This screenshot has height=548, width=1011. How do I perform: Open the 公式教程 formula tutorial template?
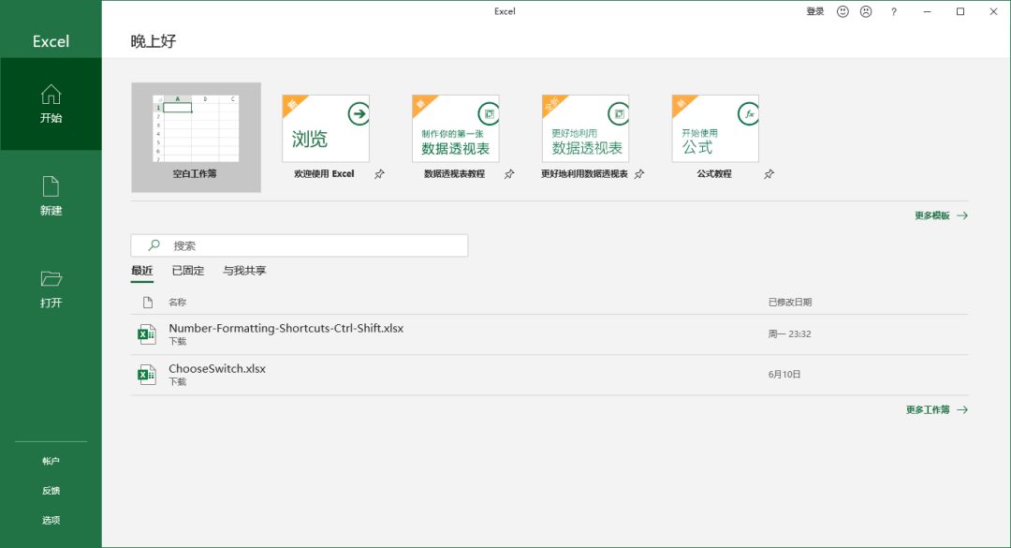715,137
